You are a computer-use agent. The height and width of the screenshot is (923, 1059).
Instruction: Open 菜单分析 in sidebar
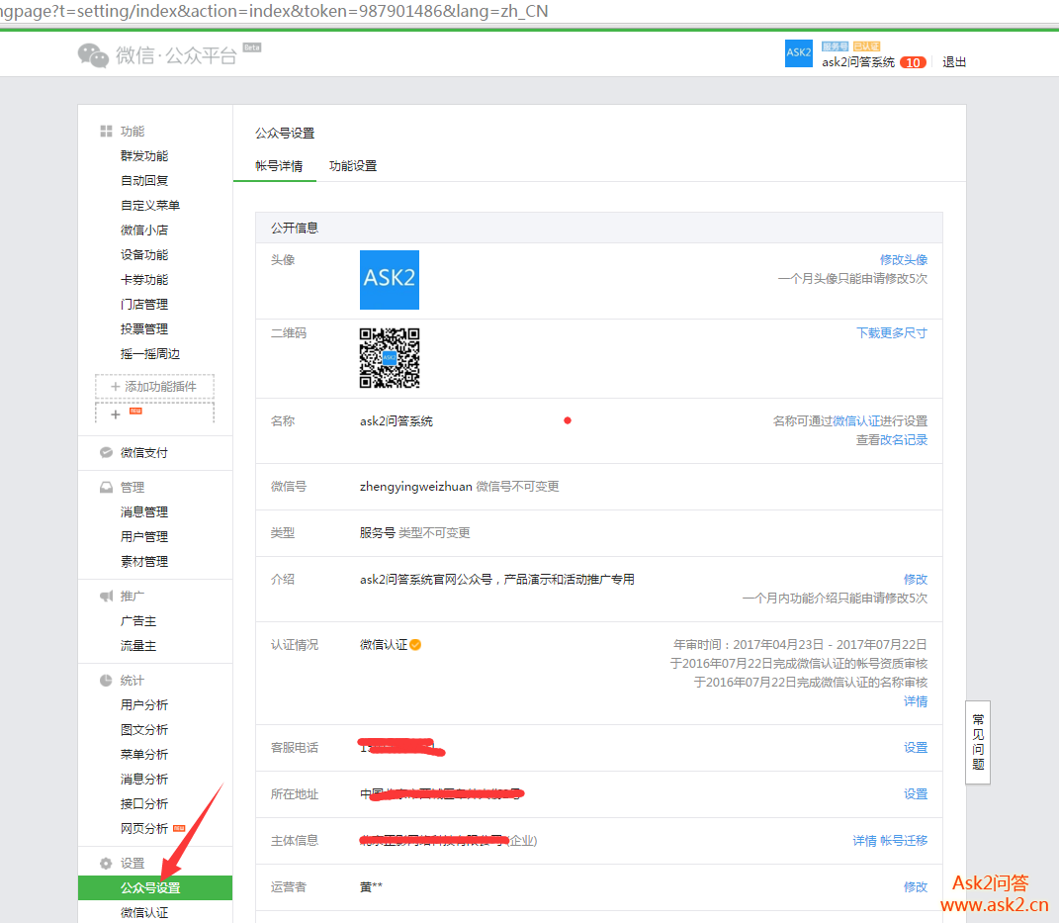pyautogui.click(x=143, y=754)
